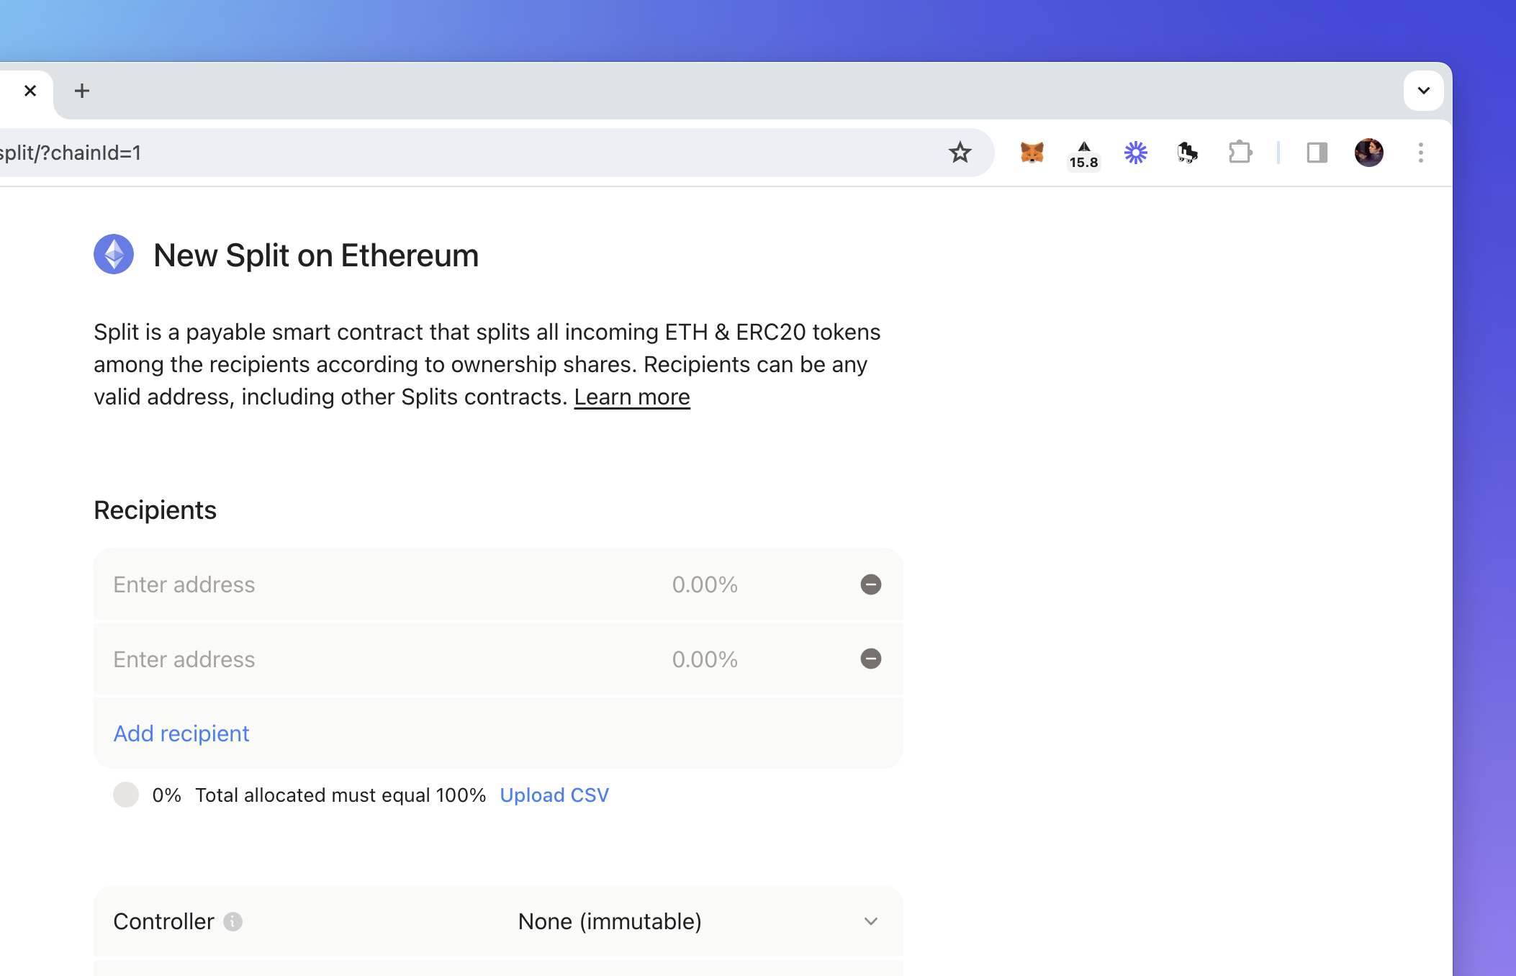Open the gas tracker extension showing 15.8
Image resolution: width=1516 pixels, height=976 pixels.
click(1083, 154)
